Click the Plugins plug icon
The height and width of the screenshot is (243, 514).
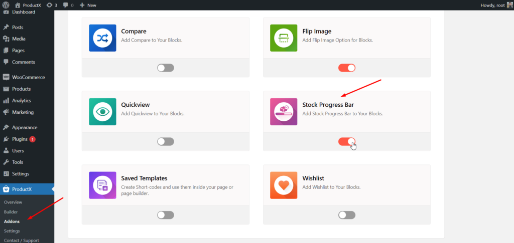coord(6,139)
